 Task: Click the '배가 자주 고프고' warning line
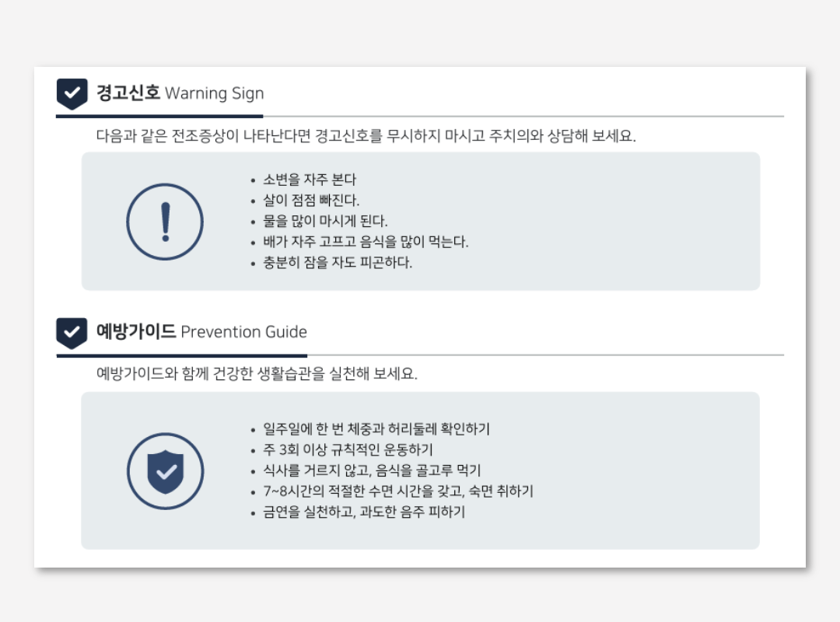[366, 242]
